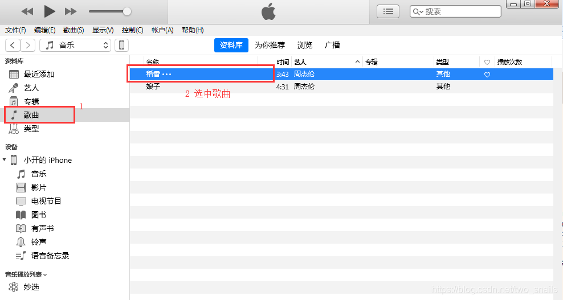Select 专辑 in the library sidebar
This screenshot has height=300, width=563.
click(64, 101)
